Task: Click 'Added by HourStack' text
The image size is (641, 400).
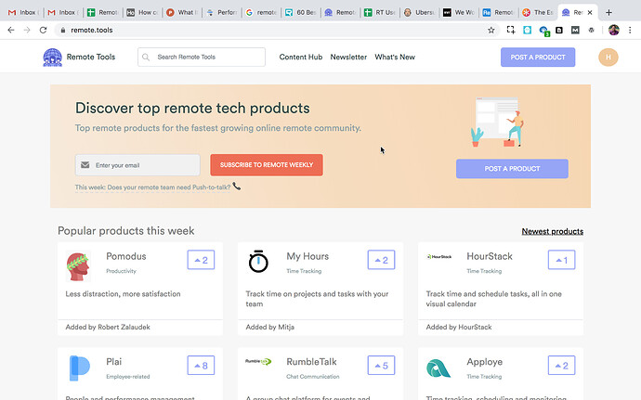Action: tap(459, 327)
